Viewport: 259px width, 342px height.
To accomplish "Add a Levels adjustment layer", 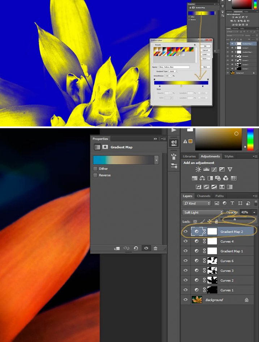I will [206, 169].
